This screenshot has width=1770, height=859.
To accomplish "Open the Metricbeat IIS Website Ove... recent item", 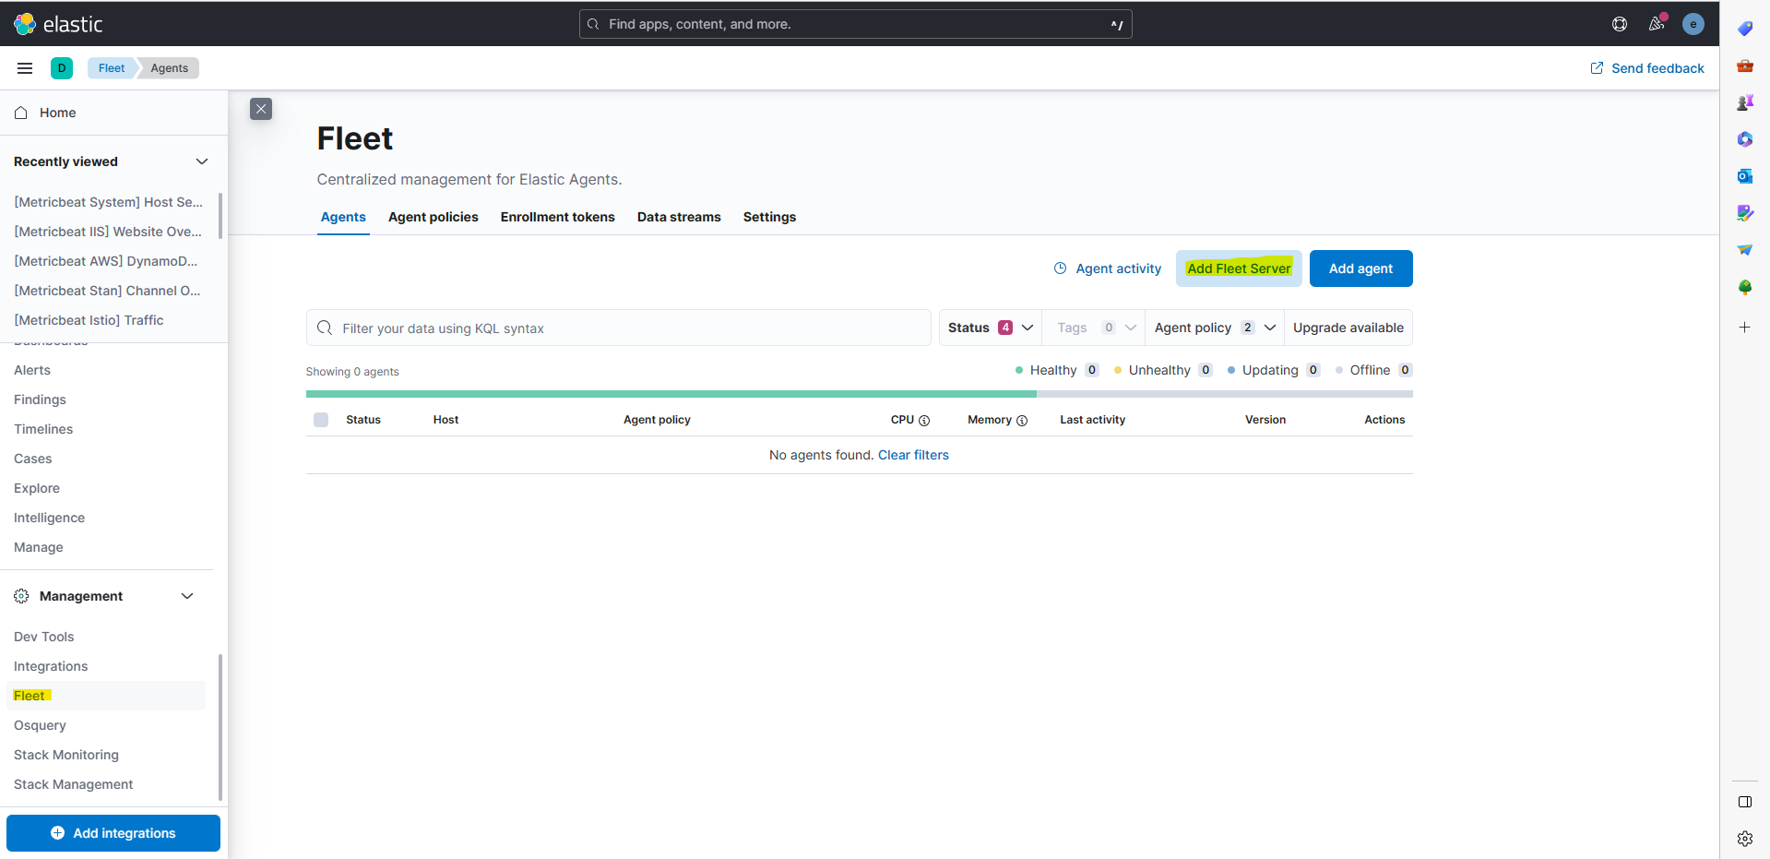I will (108, 232).
